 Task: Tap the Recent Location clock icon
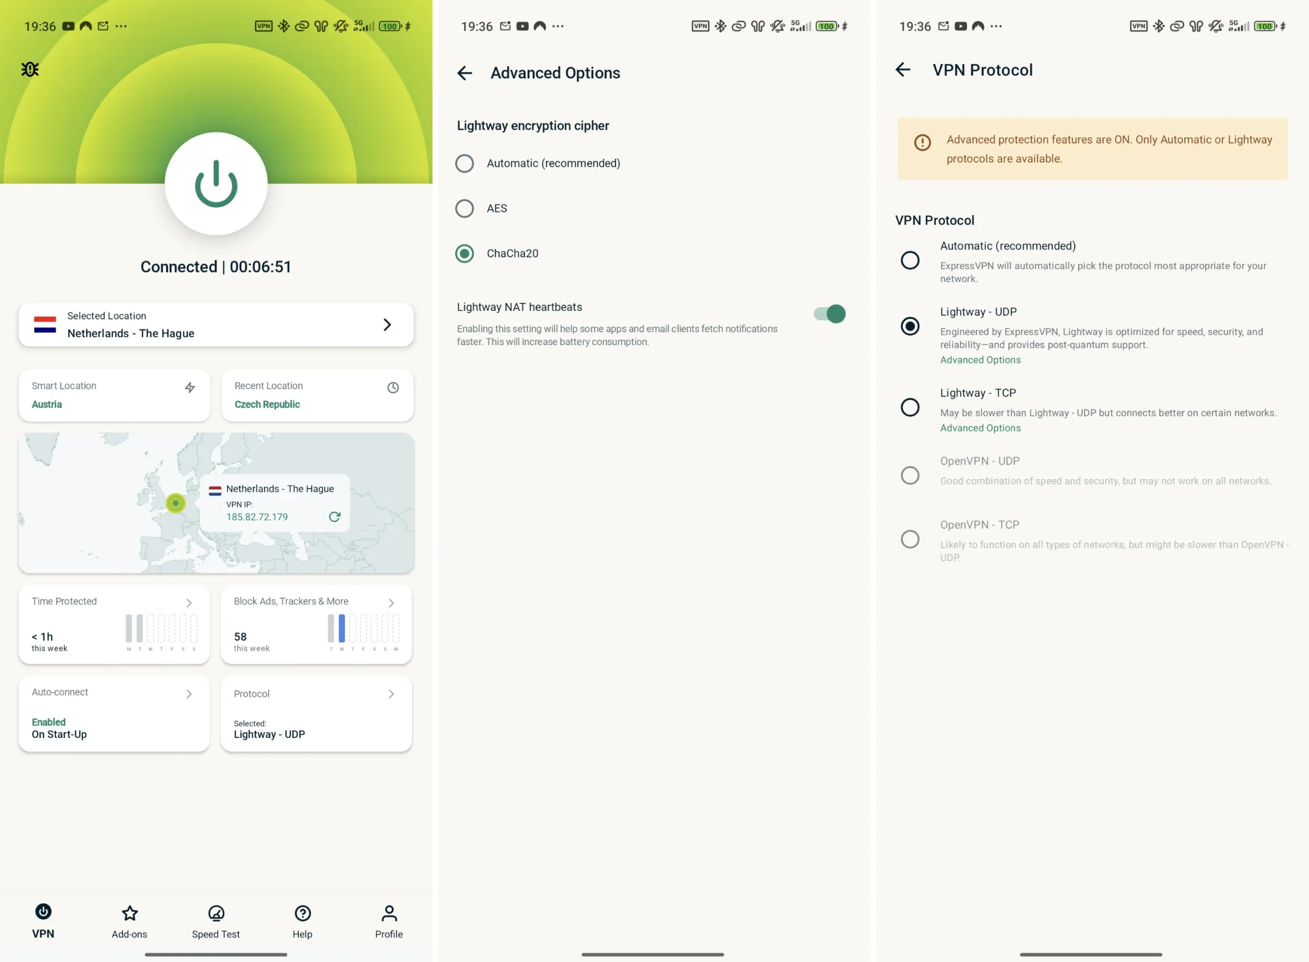coord(393,387)
